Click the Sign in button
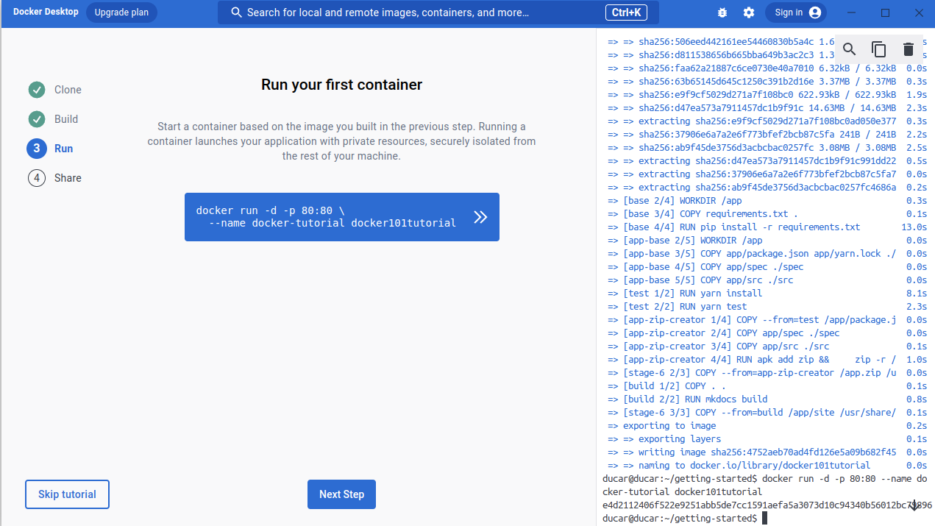This screenshot has width=935, height=526. pos(796,13)
